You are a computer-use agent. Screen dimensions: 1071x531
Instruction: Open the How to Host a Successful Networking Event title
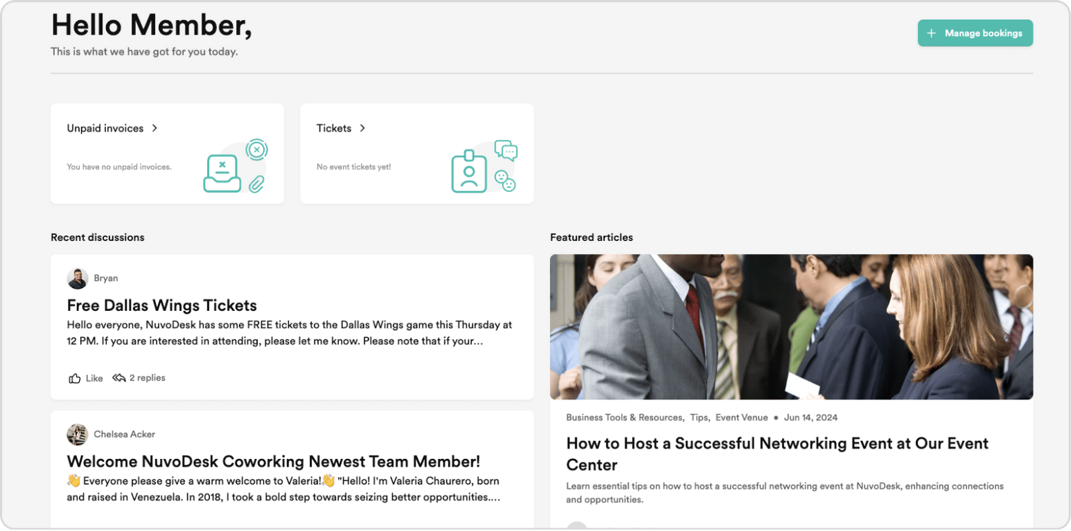(x=777, y=454)
